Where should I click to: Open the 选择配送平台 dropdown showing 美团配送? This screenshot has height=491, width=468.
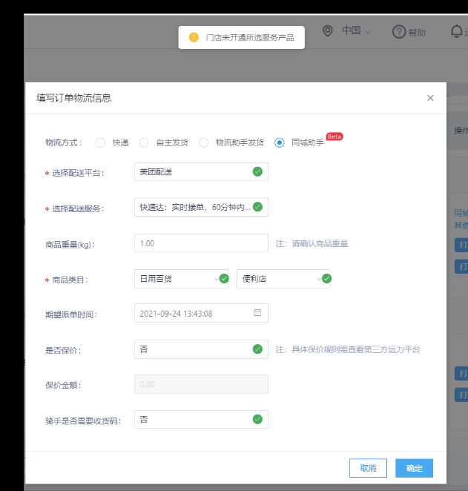pos(201,171)
